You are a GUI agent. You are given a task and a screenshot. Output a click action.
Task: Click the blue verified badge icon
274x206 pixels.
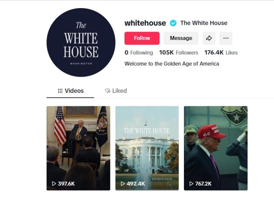(x=173, y=23)
